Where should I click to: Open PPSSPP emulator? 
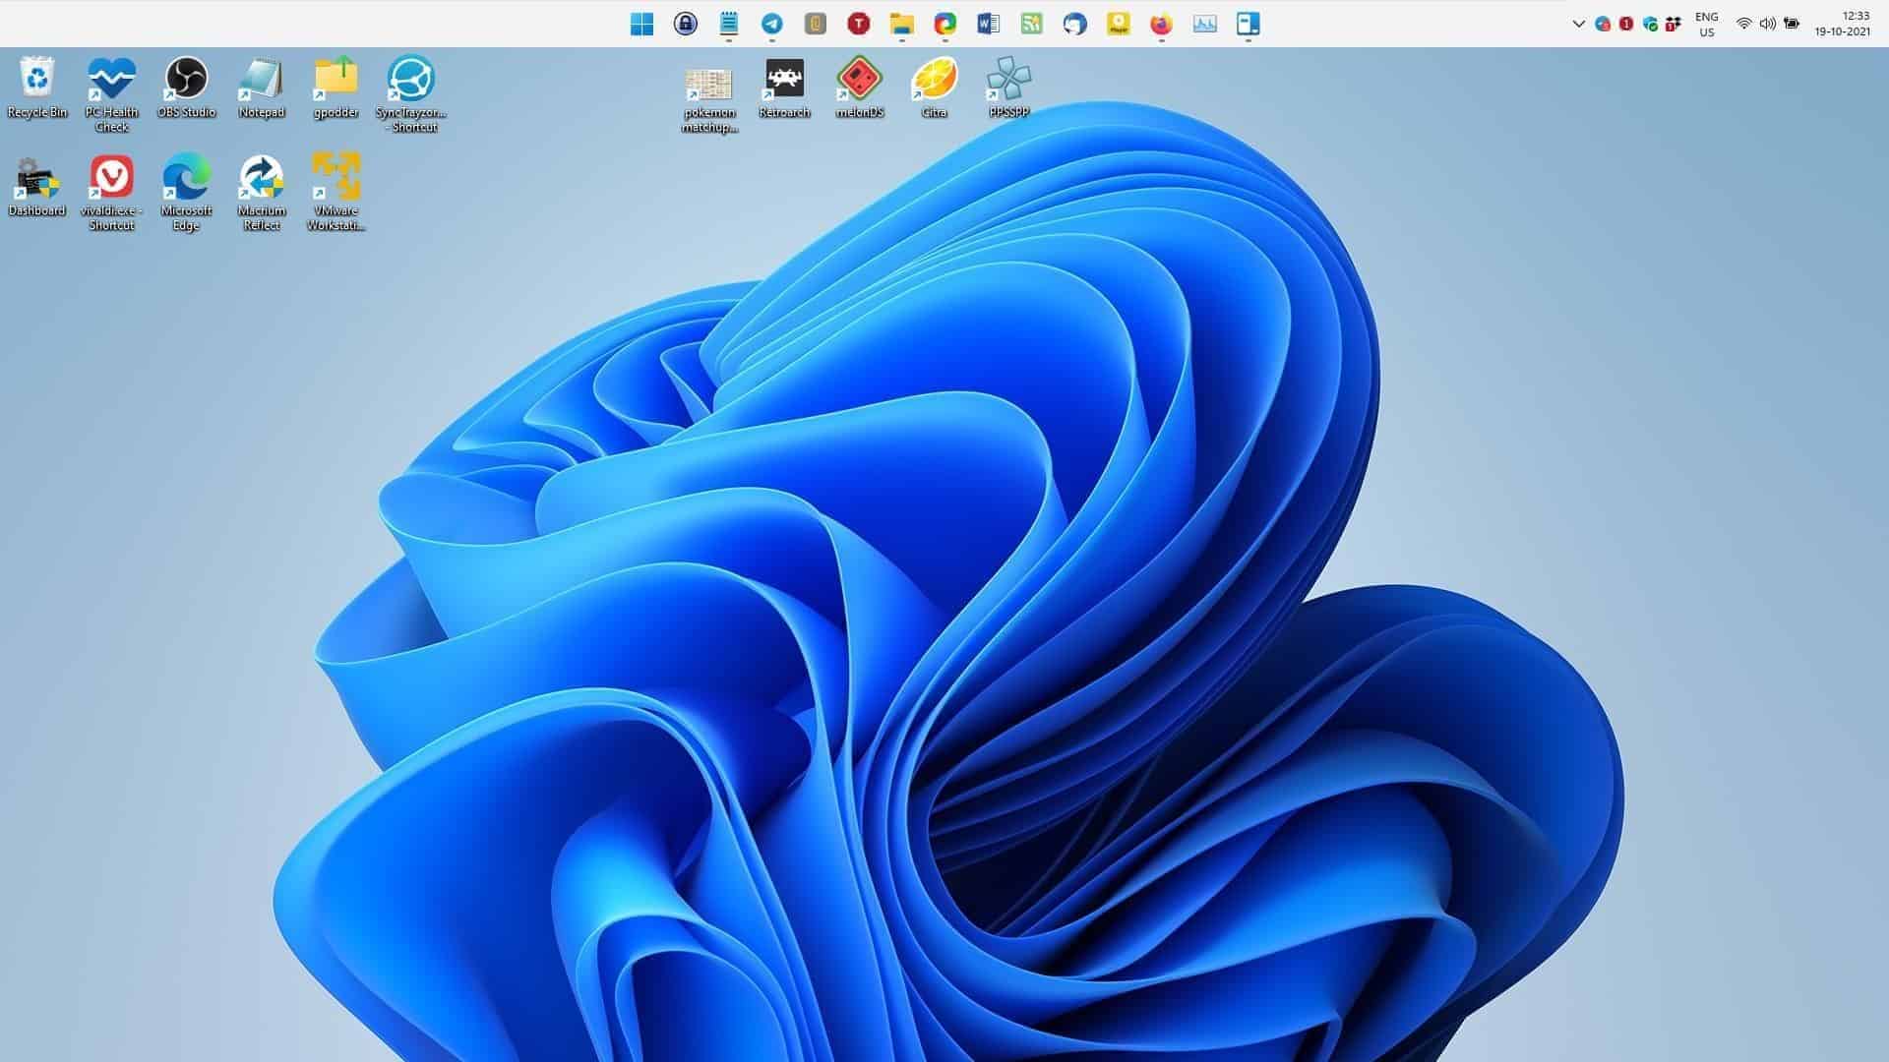point(1008,79)
